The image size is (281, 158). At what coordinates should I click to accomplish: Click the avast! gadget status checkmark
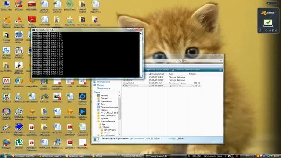268,23
